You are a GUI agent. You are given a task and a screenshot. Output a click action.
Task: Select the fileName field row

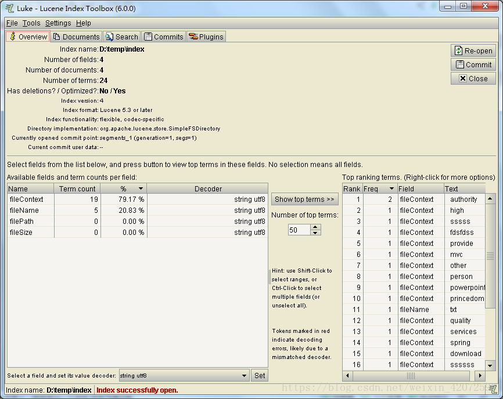click(x=137, y=210)
